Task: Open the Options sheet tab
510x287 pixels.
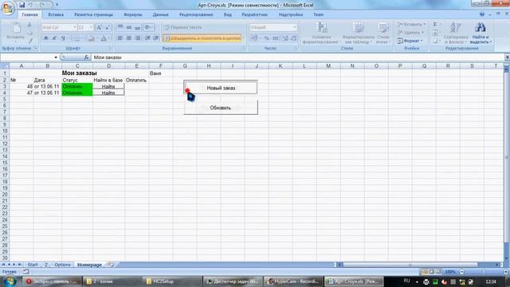Action: (x=62, y=265)
